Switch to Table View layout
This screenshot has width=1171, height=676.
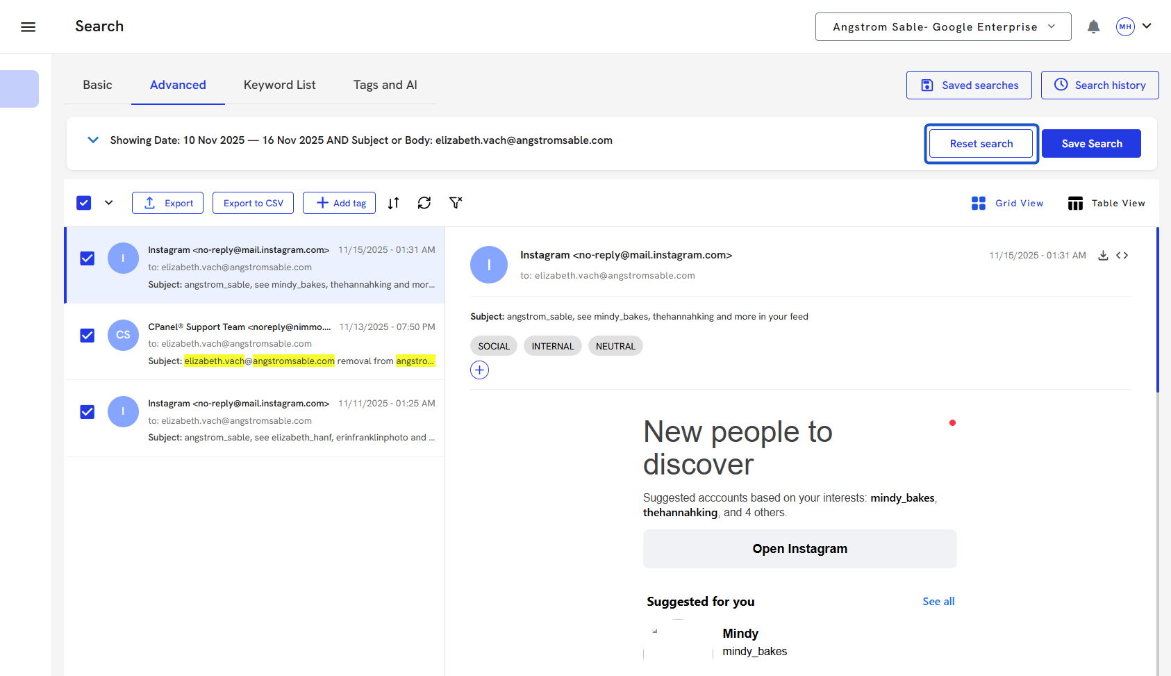click(1106, 203)
